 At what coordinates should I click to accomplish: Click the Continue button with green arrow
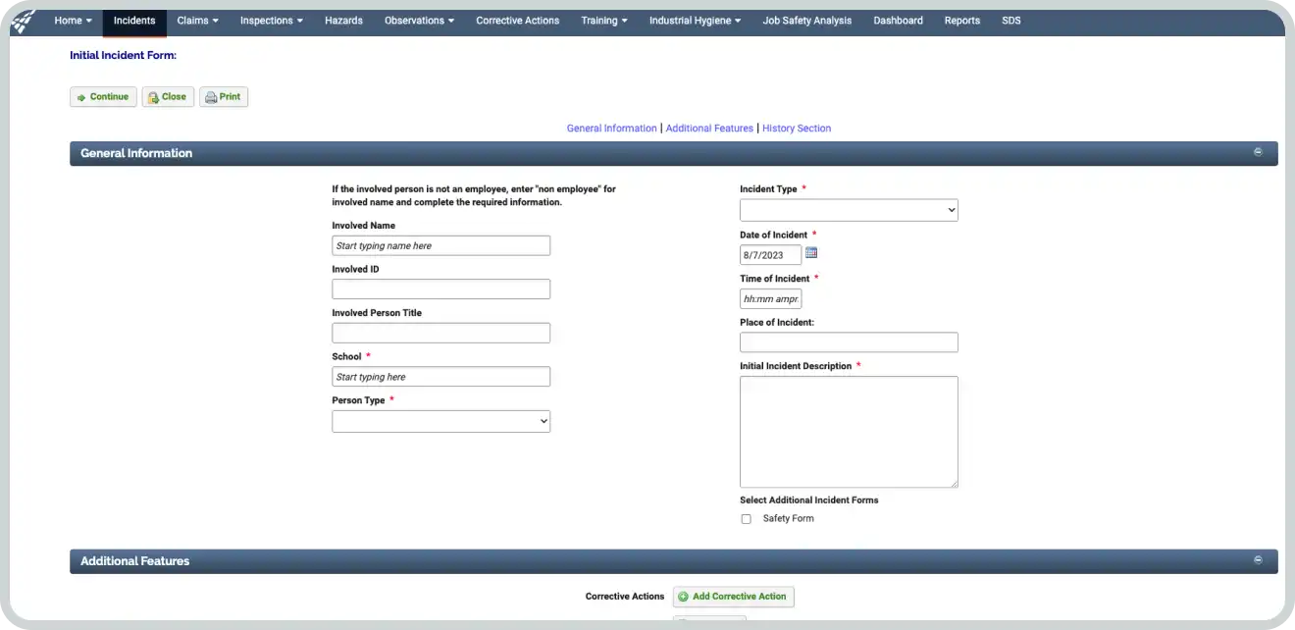pos(103,97)
